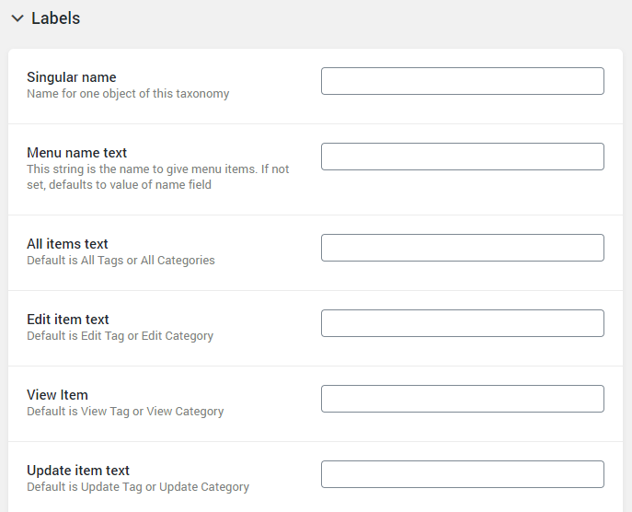The width and height of the screenshot is (632, 512).
Task: Click the Menu name text label
Action: click(x=76, y=153)
